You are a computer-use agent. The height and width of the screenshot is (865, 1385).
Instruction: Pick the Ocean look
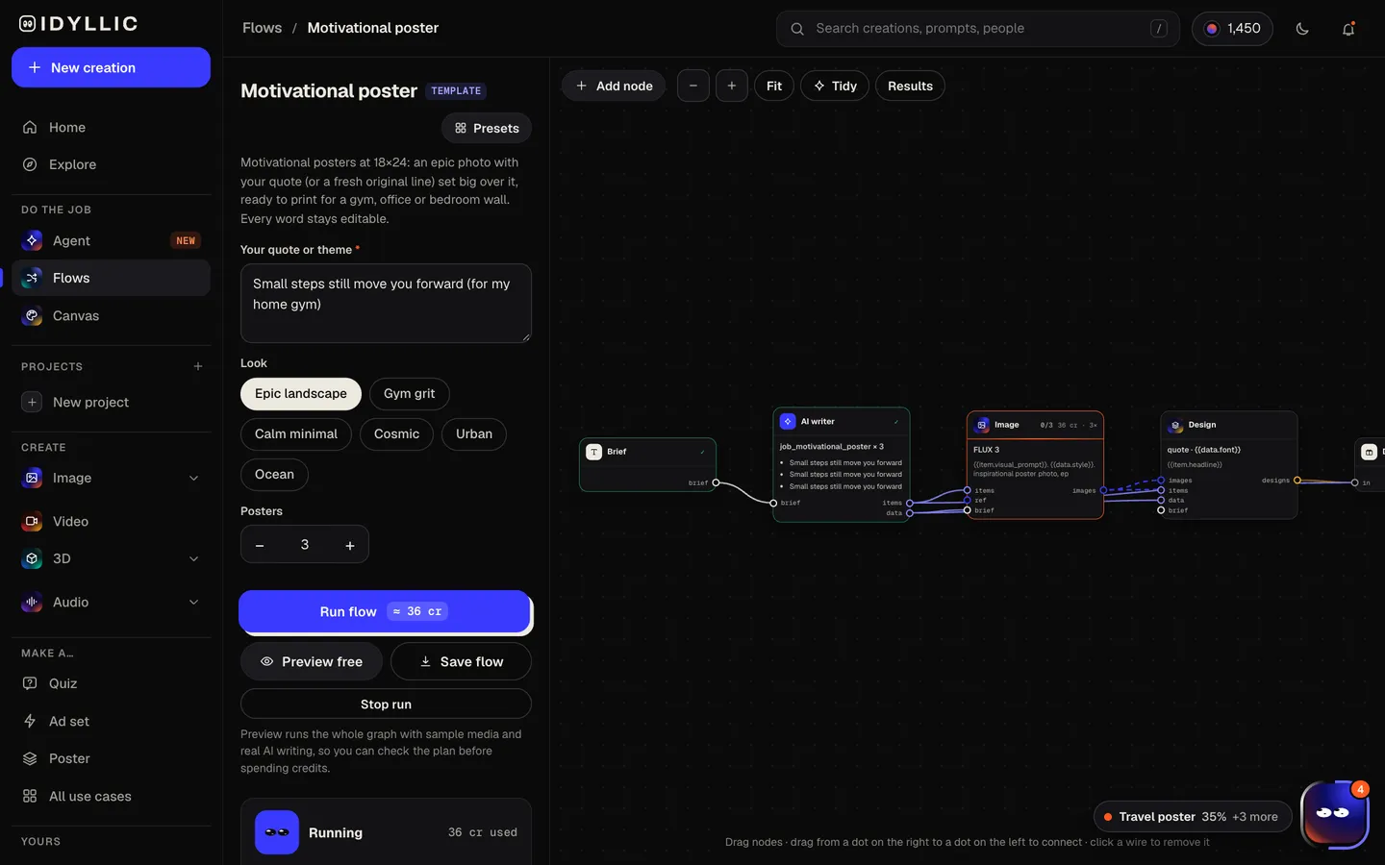[274, 474]
